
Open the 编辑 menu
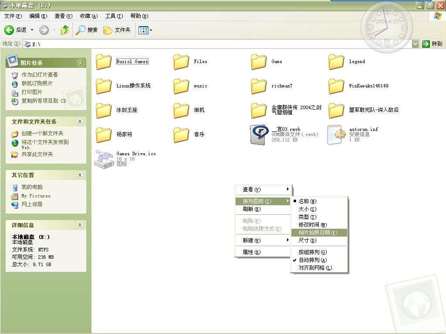(x=38, y=16)
